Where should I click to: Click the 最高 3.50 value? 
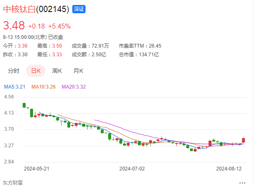[57, 46]
